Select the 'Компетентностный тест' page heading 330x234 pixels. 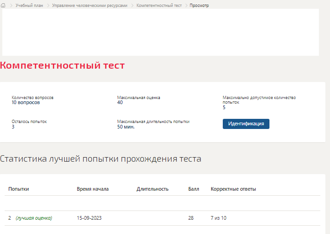62,65
